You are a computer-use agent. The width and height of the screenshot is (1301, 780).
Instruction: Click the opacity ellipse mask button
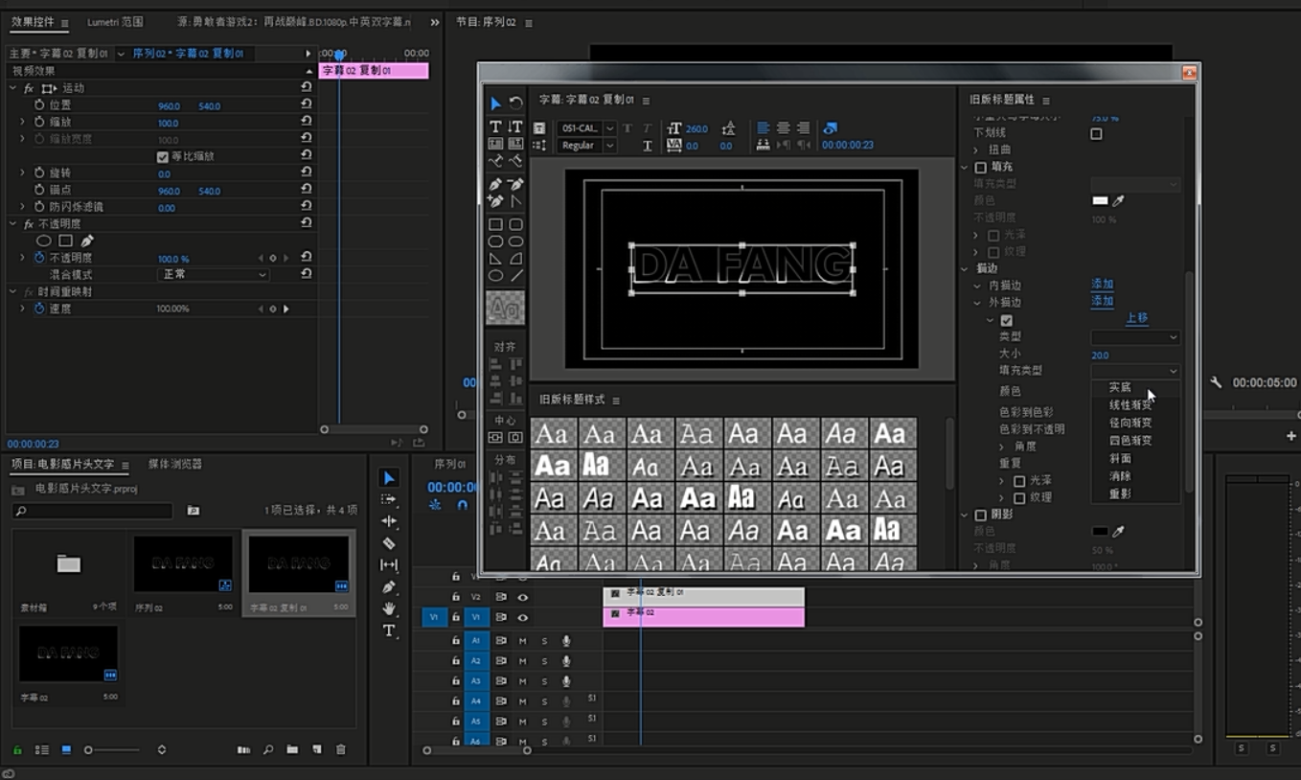[x=44, y=241]
